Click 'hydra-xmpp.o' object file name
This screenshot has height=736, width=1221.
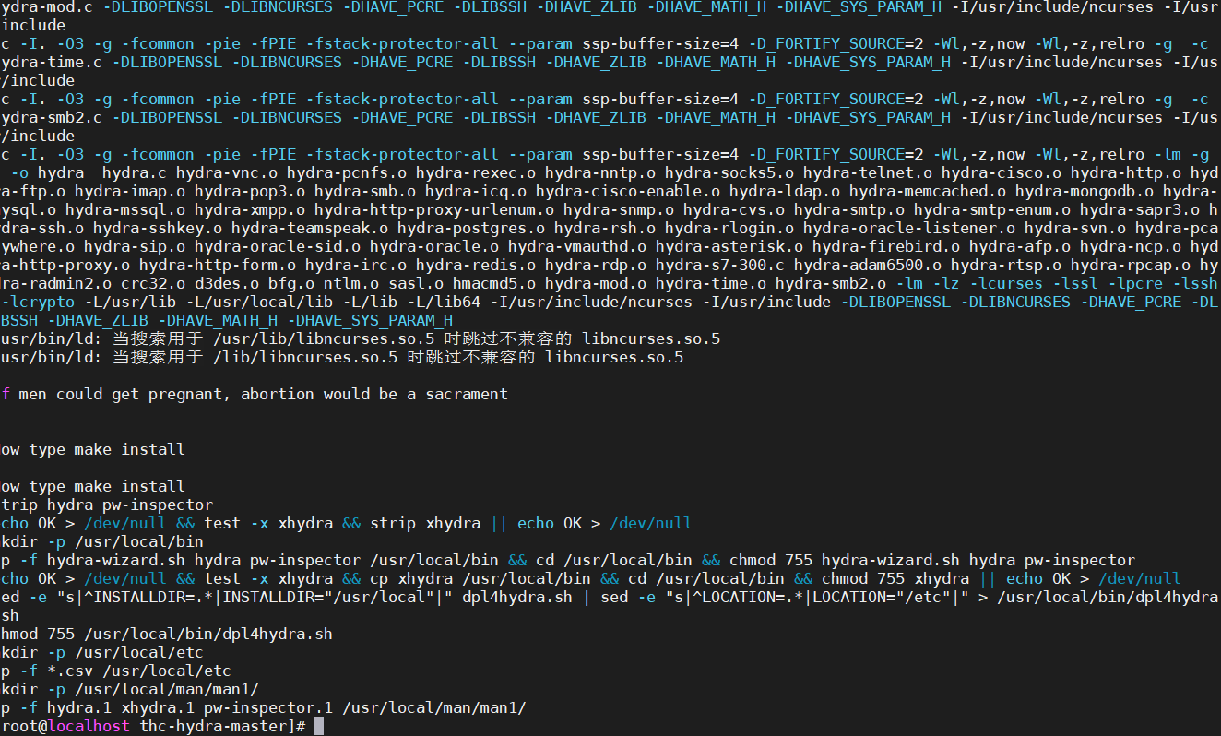250,210
